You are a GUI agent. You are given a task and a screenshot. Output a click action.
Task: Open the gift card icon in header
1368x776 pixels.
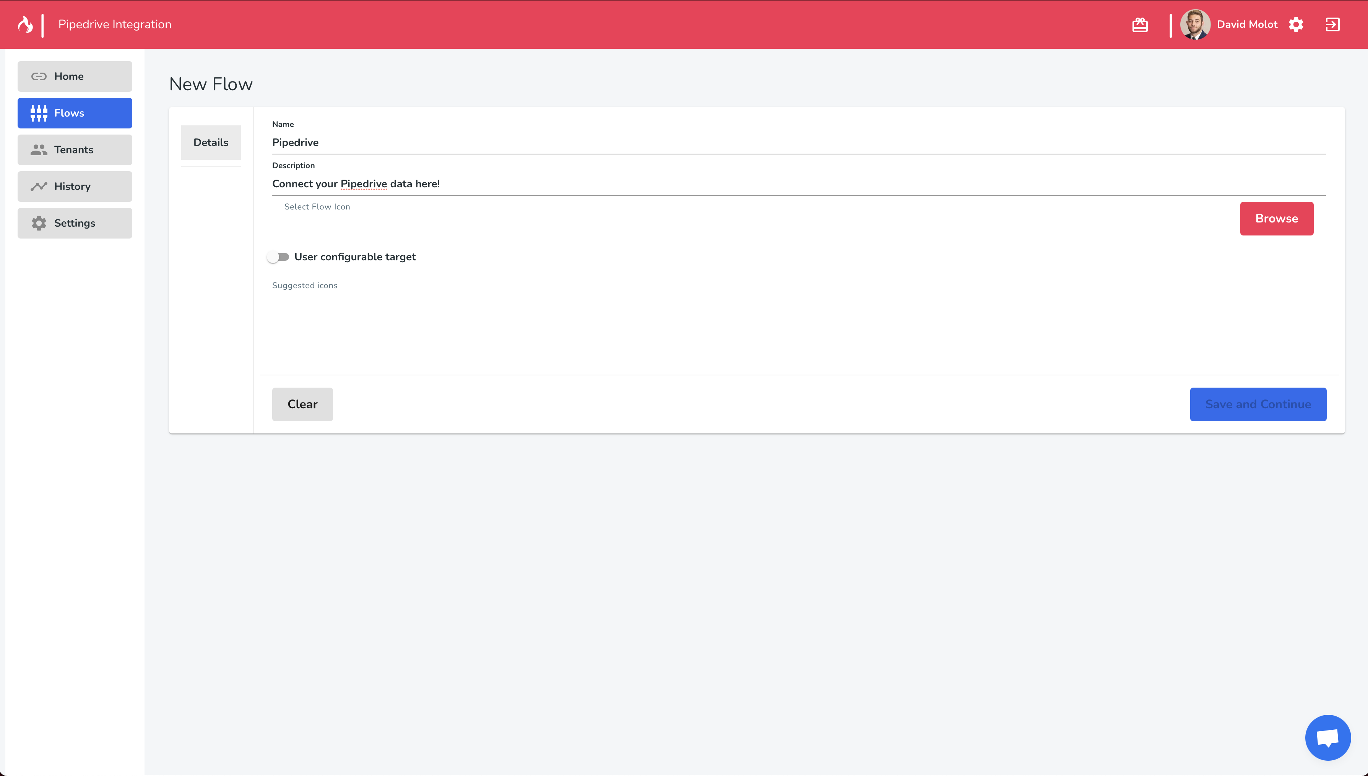coord(1140,24)
